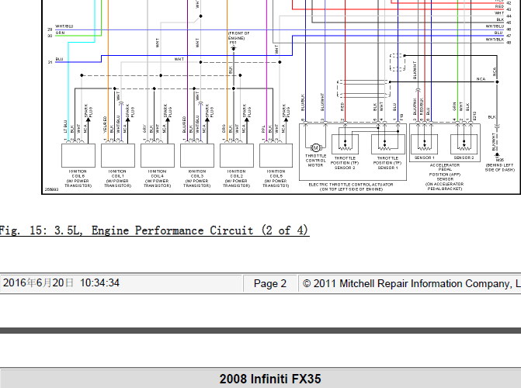Click the 'ORG' wire label on Coil 2

224,129
